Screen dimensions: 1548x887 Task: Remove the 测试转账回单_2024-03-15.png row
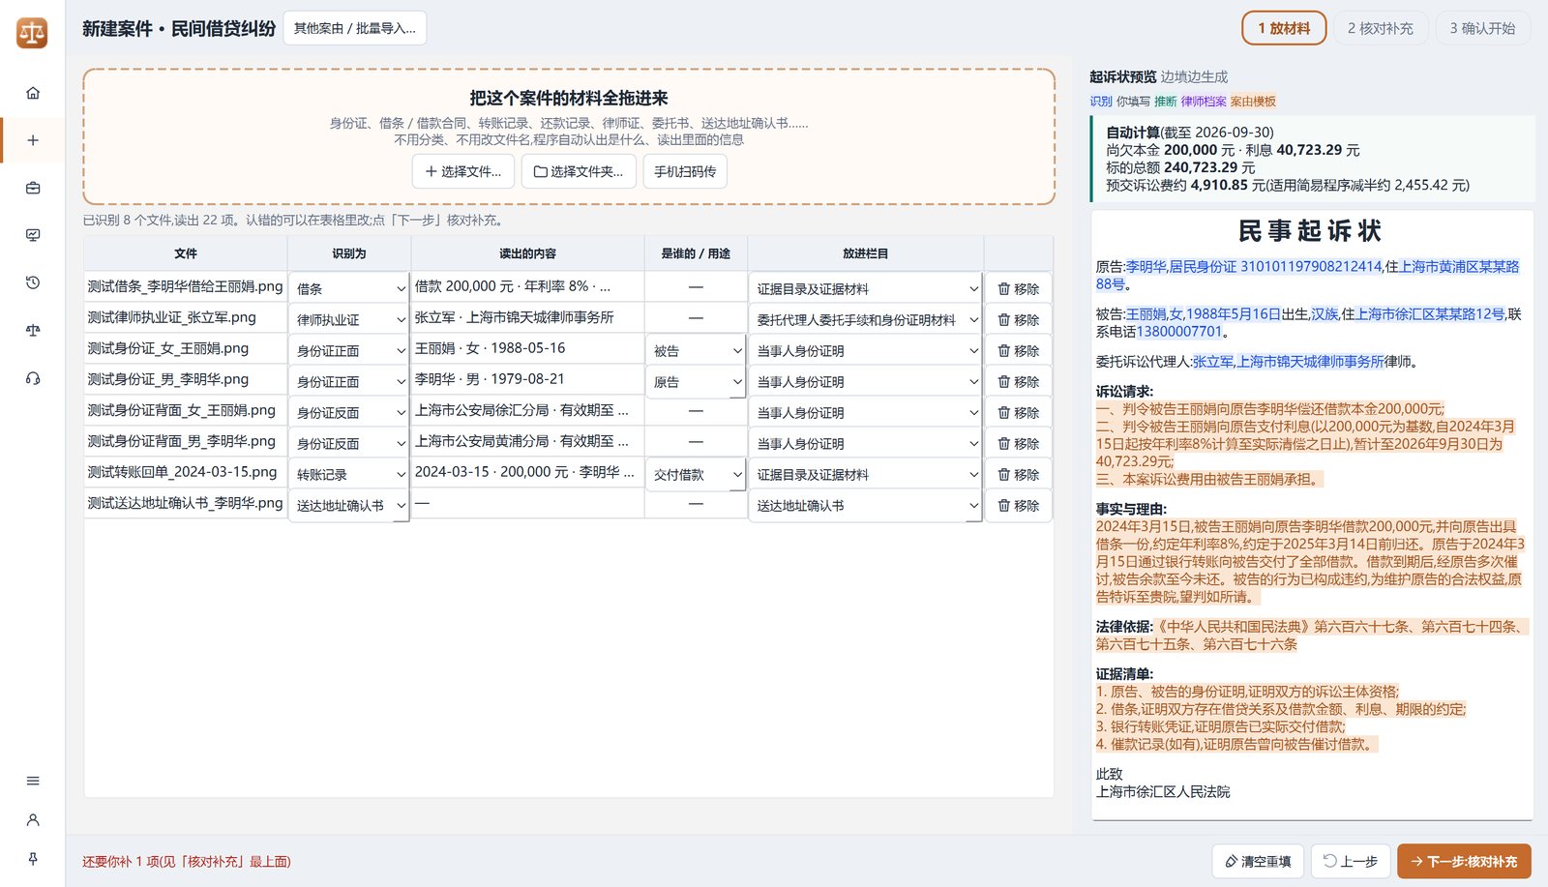point(1019,474)
